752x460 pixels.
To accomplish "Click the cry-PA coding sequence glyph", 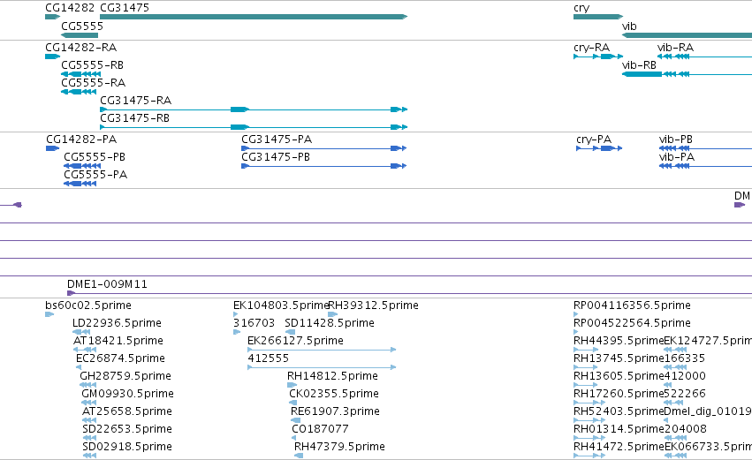I will click(x=599, y=148).
